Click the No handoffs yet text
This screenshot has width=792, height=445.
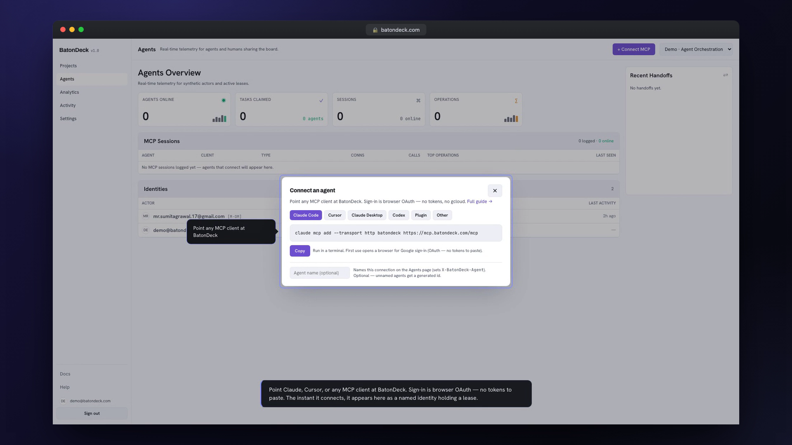pyautogui.click(x=646, y=88)
